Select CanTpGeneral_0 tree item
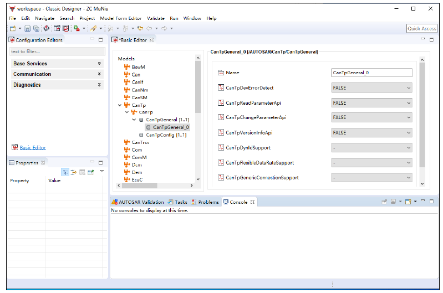 [x=167, y=127]
